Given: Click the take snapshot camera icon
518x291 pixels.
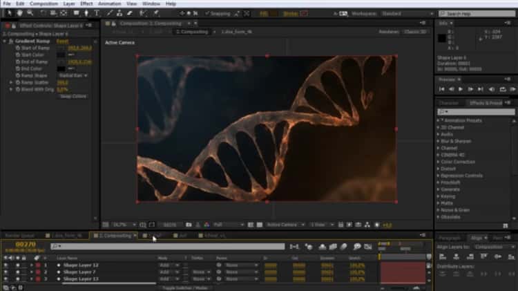Looking at the screenshot, I should point(189,225).
